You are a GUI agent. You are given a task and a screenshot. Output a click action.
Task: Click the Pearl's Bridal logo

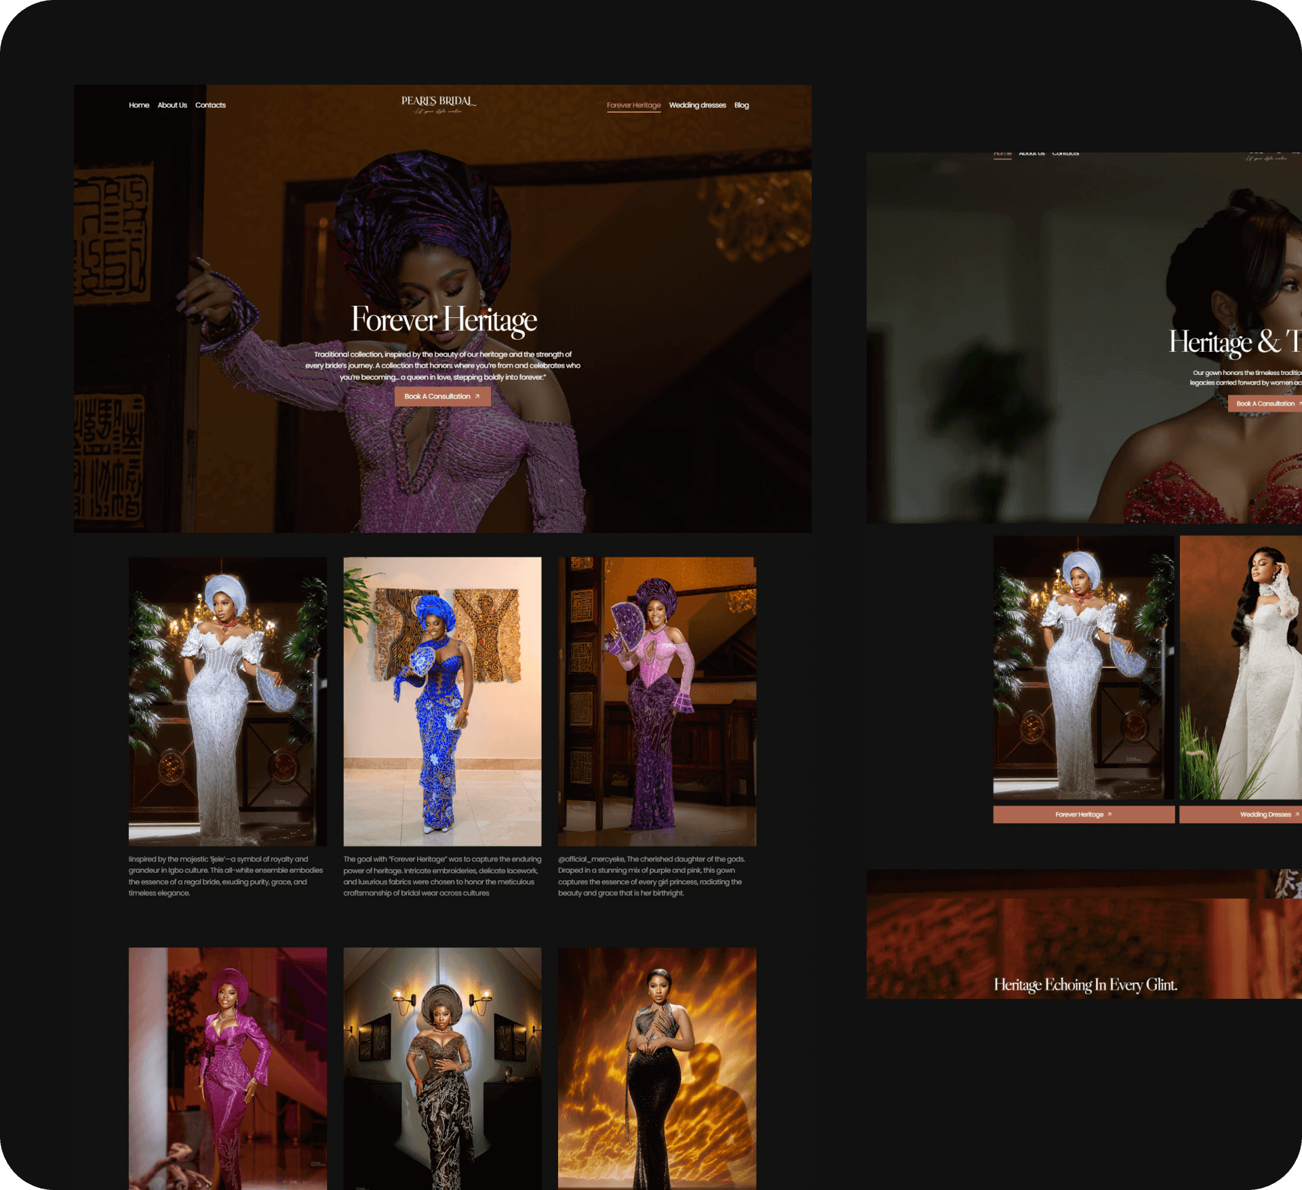click(438, 104)
